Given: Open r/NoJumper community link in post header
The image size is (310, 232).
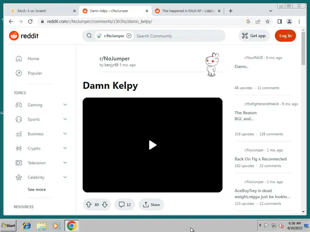Looking at the screenshot, I should (x=115, y=59).
